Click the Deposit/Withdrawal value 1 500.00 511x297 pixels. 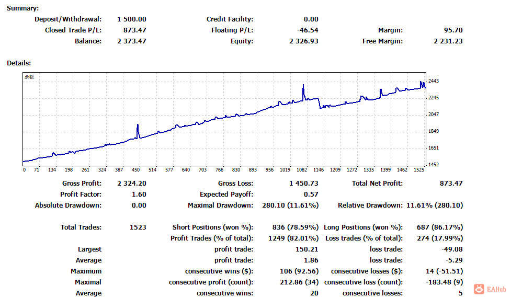point(132,19)
